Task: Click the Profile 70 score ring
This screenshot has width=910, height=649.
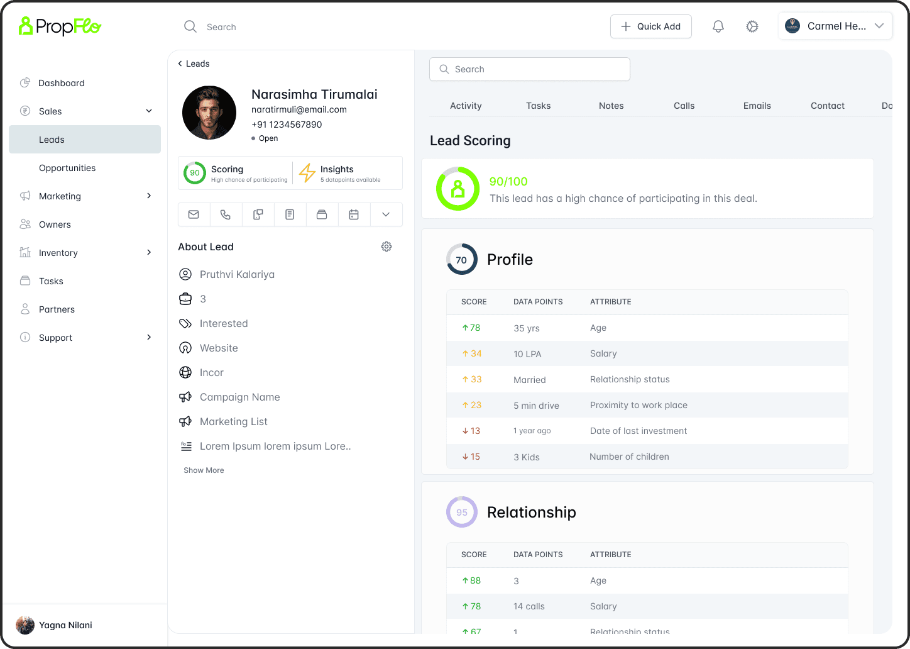Action: point(462,259)
